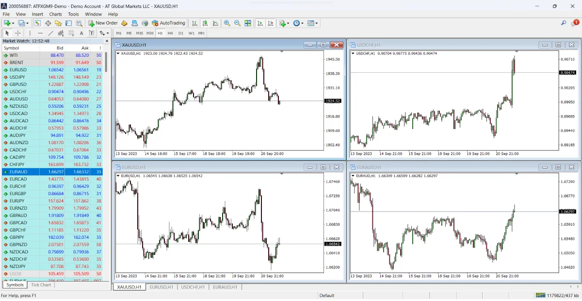582x301 pixels.
Task: Click the New Order button
Action: 103,23
